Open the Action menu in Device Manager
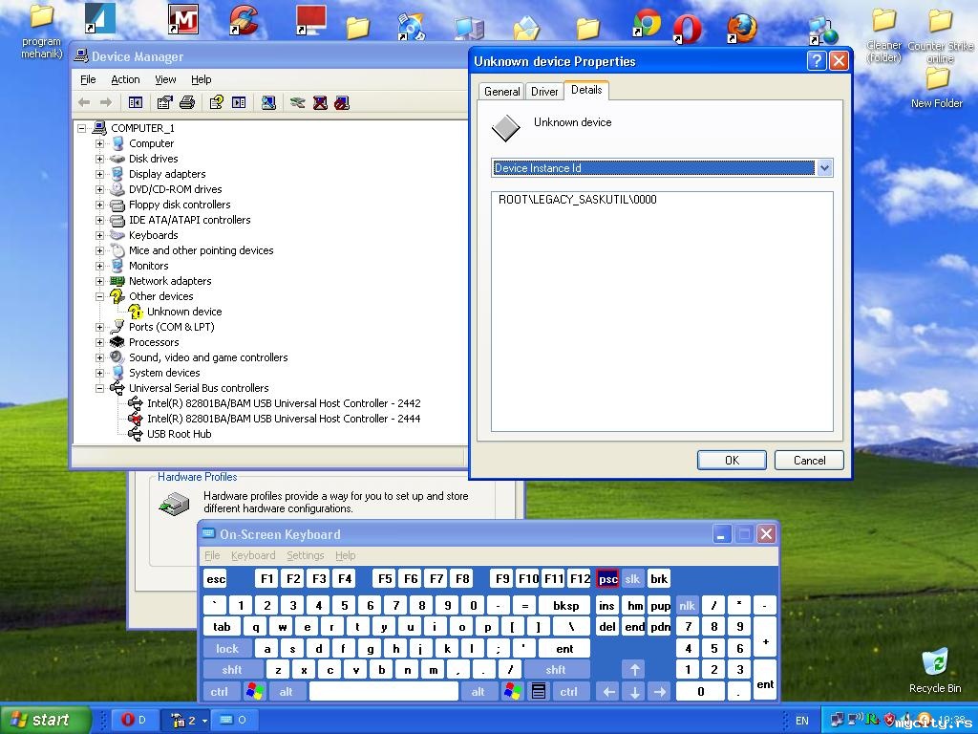The height and width of the screenshot is (734, 978). pyautogui.click(x=125, y=79)
